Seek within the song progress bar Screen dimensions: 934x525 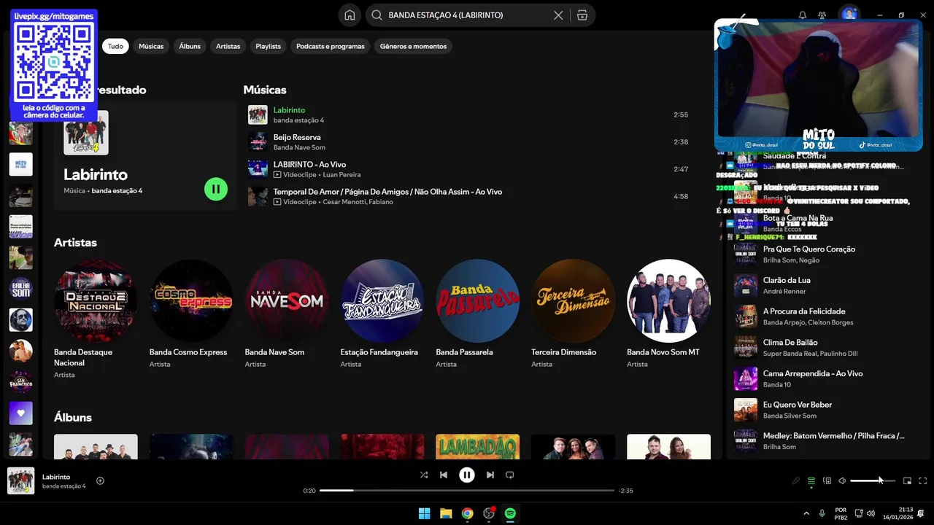click(467, 491)
